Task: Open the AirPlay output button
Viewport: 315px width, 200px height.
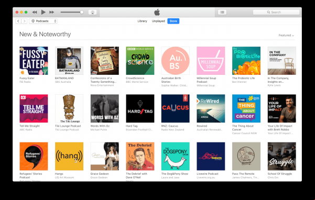Action: coord(92,12)
